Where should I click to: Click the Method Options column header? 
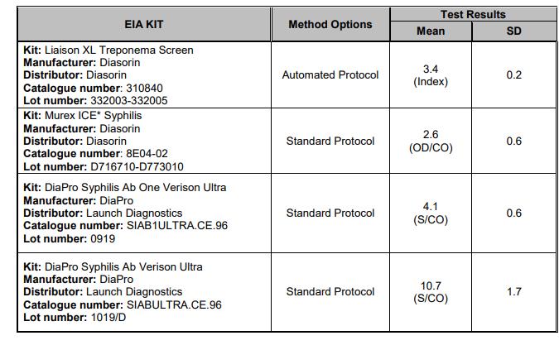[x=330, y=25]
